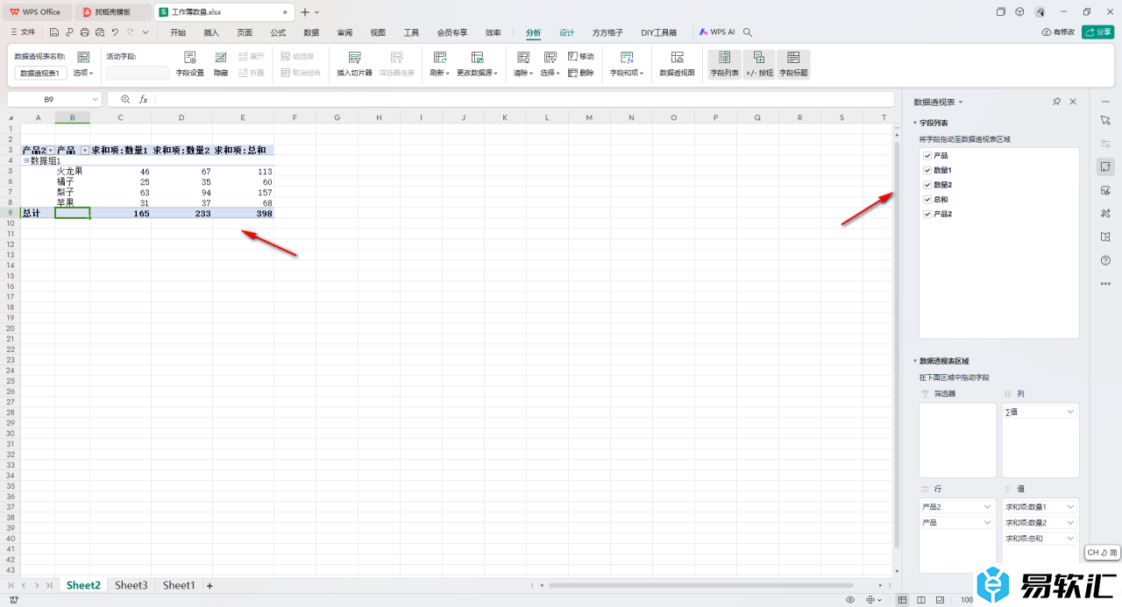Click the Save icon in quick access toolbar
1122x607 pixels.
54,32
